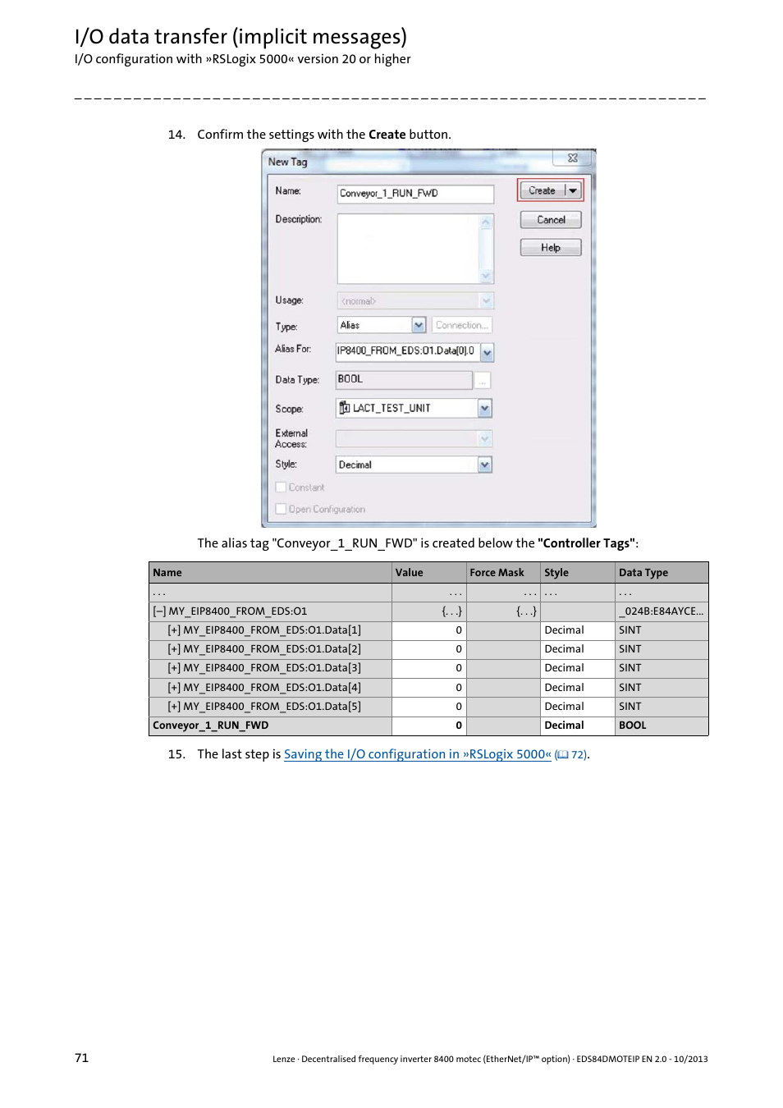Click the Data Type field BOOL
The height and width of the screenshot is (1108, 783).
pyautogui.click(x=404, y=379)
